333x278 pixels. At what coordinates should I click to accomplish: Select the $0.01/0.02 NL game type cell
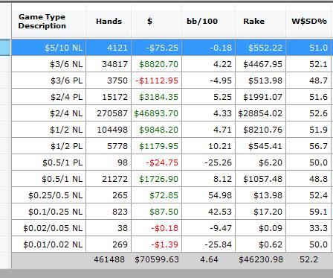tap(49, 244)
